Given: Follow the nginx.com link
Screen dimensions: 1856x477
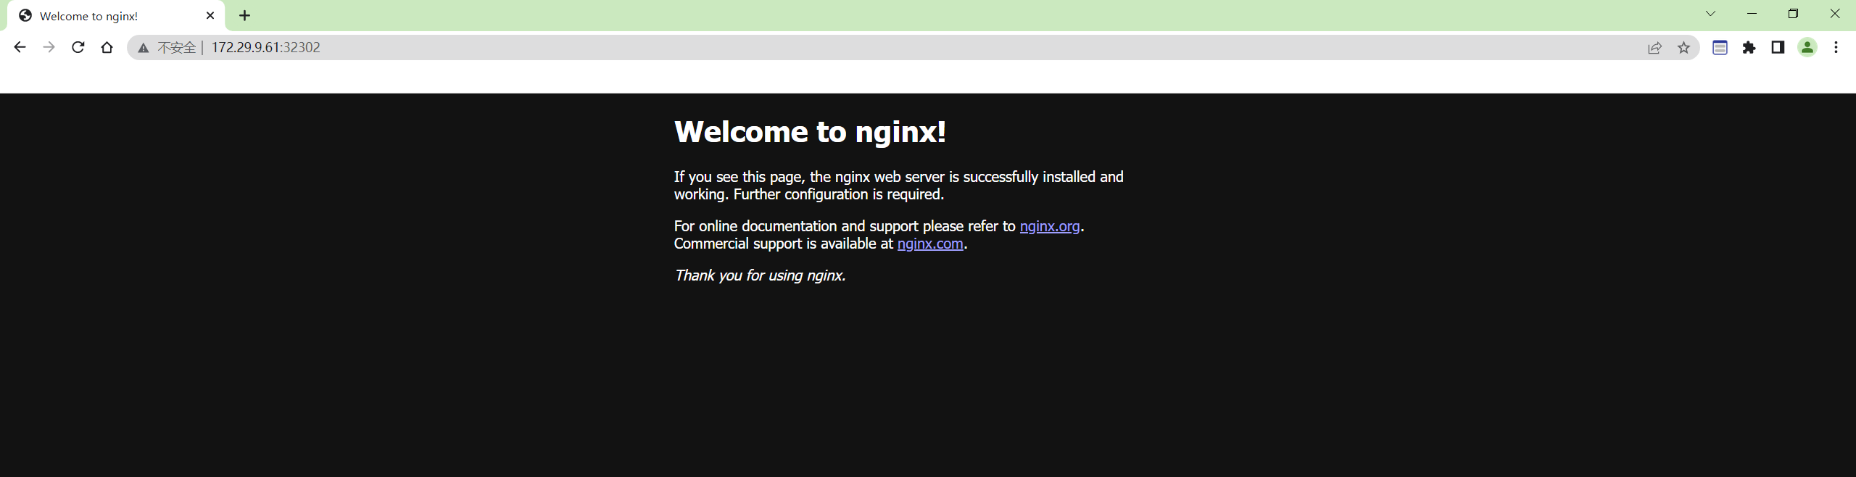Looking at the screenshot, I should point(930,244).
